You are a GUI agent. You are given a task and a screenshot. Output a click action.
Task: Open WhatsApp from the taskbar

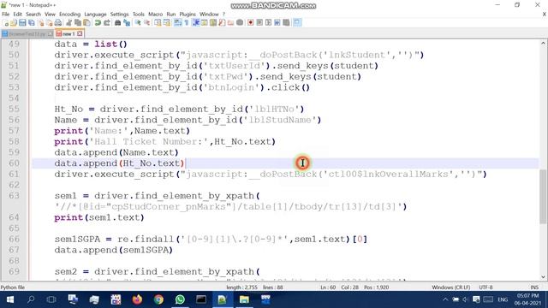click(x=180, y=299)
